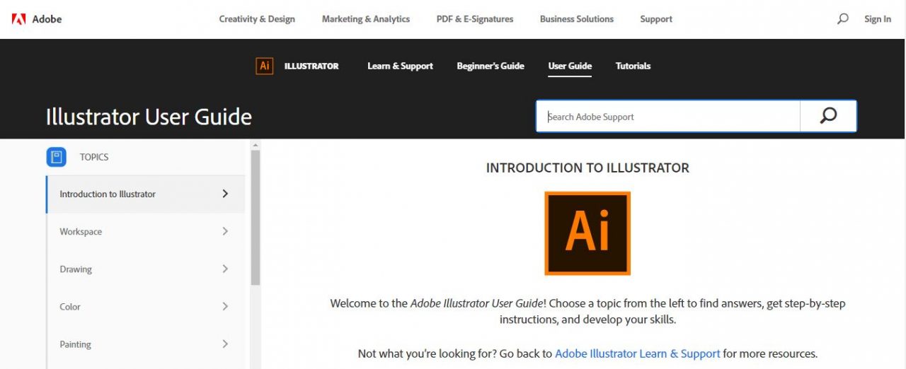Follow the Adobe Illustrator Learn & Support link

coord(638,353)
